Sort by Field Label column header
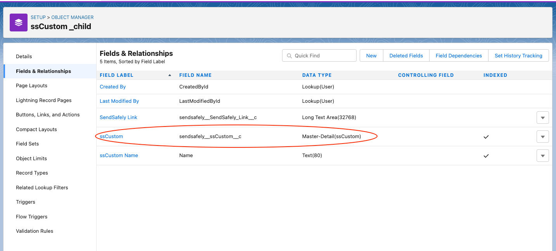This screenshot has width=556, height=251. pyautogui.click(x=116, y=75)
